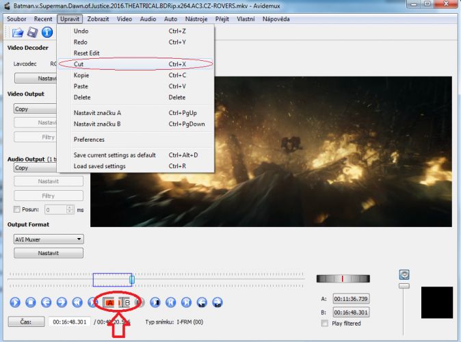Image resolution: width=461 pixels, height=342 pixels.
Task: Open the Nápověda help menu
Action: (x=276, y=19)
